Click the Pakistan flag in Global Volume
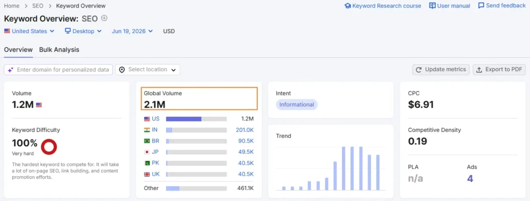The height and width of the screenshot is (201, 530). [146, 163]
